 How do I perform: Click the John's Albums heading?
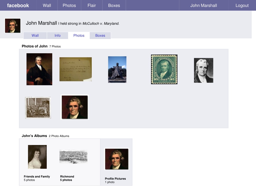(34, 136)
